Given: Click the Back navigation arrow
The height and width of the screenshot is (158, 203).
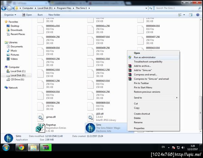Looking at the screenshot, I should [x=4, y=8].
